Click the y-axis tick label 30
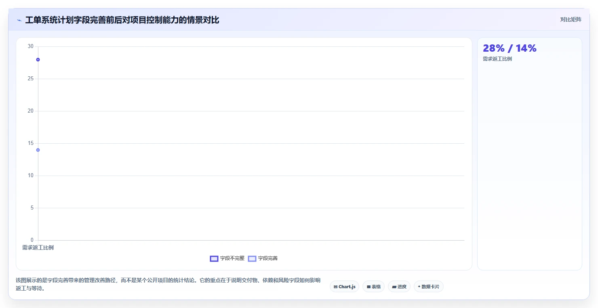The image size is (598, 308). [31, 46]
